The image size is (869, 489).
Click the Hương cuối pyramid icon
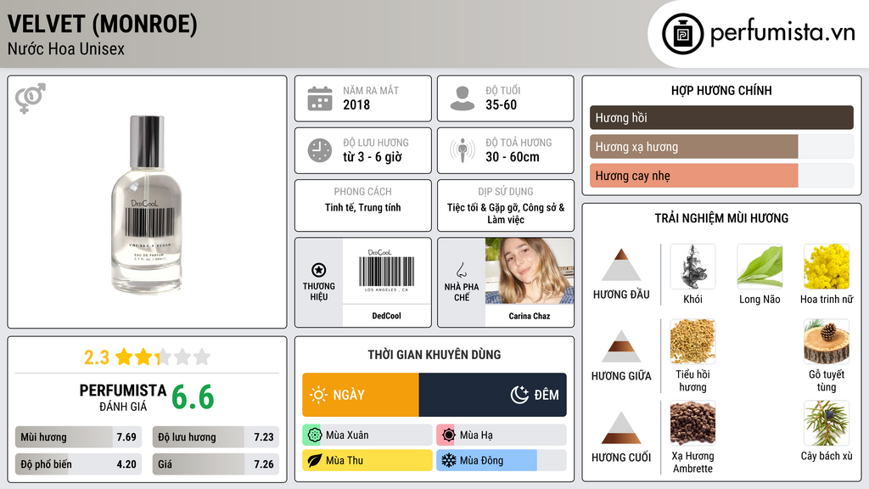click(621, 428)
